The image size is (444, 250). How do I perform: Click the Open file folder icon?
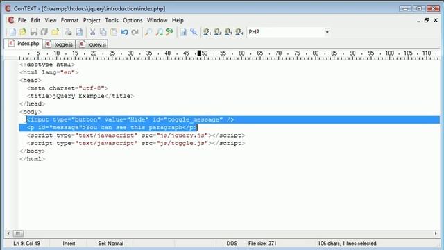point(23,32)
